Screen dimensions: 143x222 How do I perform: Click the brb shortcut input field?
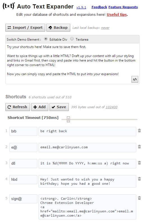click(x=23, y=131)
